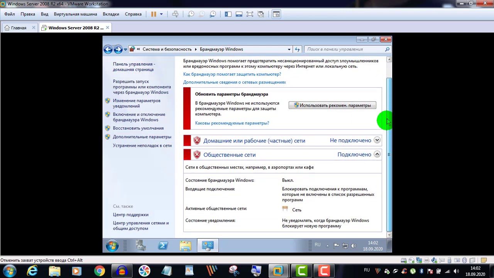Click Использовать рекомен. параметры button
The width and height of the screenshot is (494, 278).
click(332, 105)
